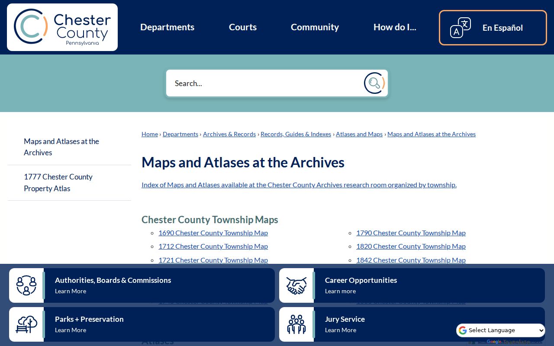Open the Courts menu

click(243, 27)
